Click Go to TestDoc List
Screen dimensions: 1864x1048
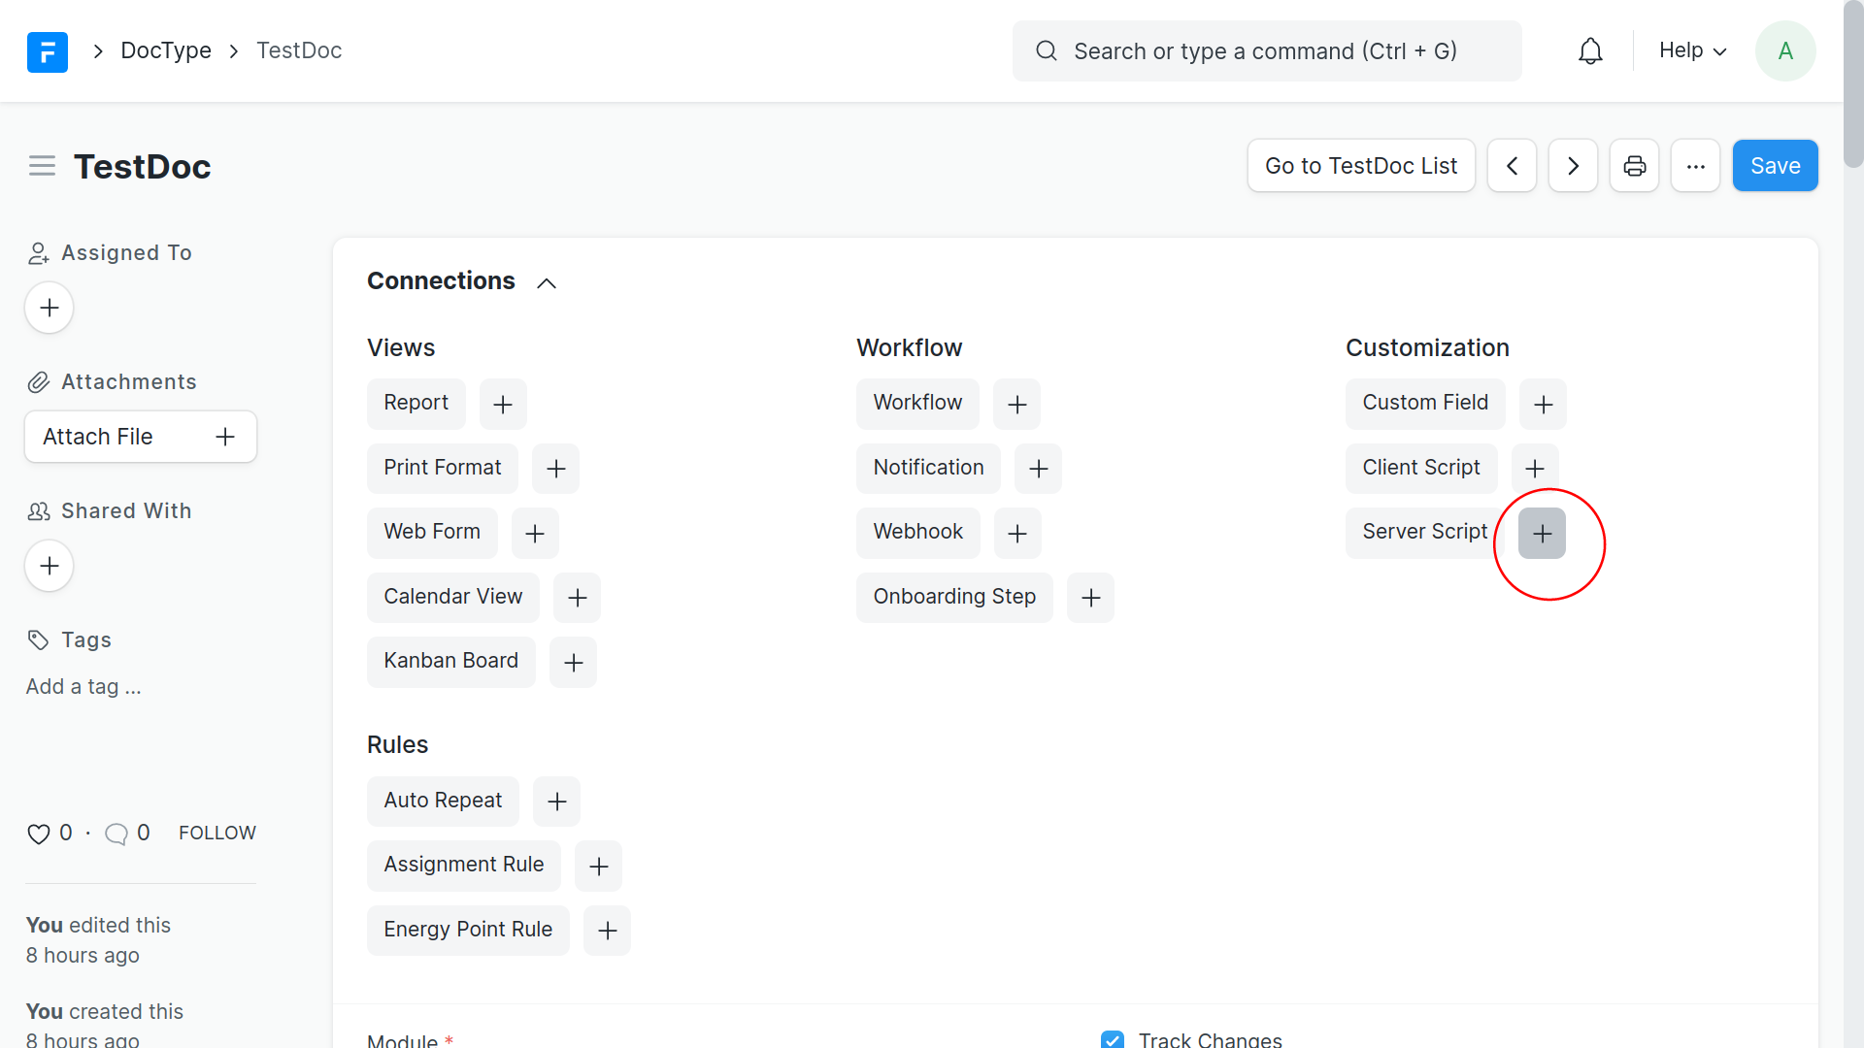1360,166
